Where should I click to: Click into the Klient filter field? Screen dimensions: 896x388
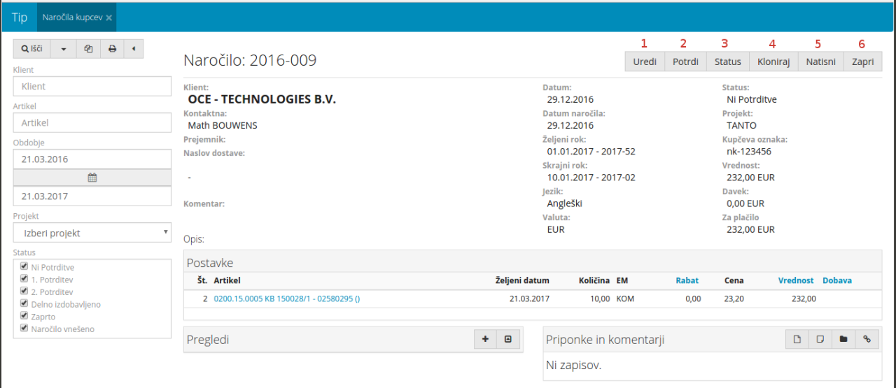pos(92,86)
